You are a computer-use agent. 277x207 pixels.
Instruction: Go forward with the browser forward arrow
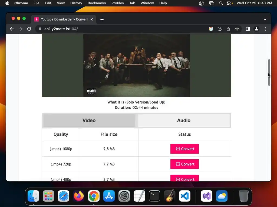(x=21, y=29)
